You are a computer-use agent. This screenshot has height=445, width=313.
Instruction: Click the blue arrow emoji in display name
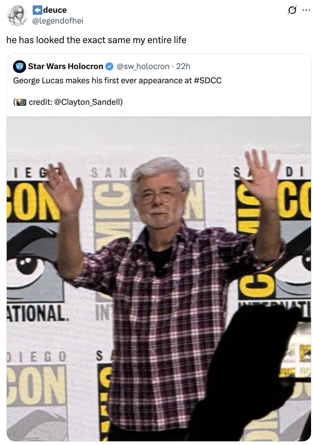point(37,10)
